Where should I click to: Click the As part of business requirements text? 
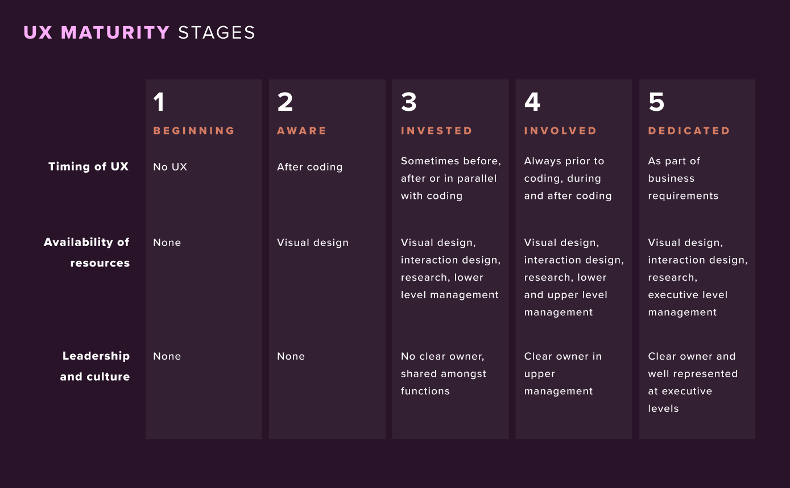pyautogui.click(x=684, y=178)
